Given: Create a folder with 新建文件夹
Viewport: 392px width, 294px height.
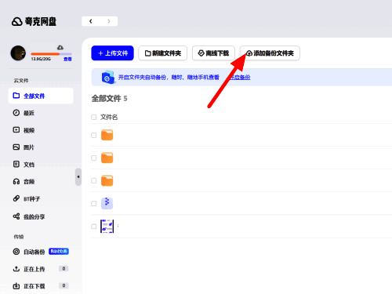Looking at the screenshot, I should point(162,53).
